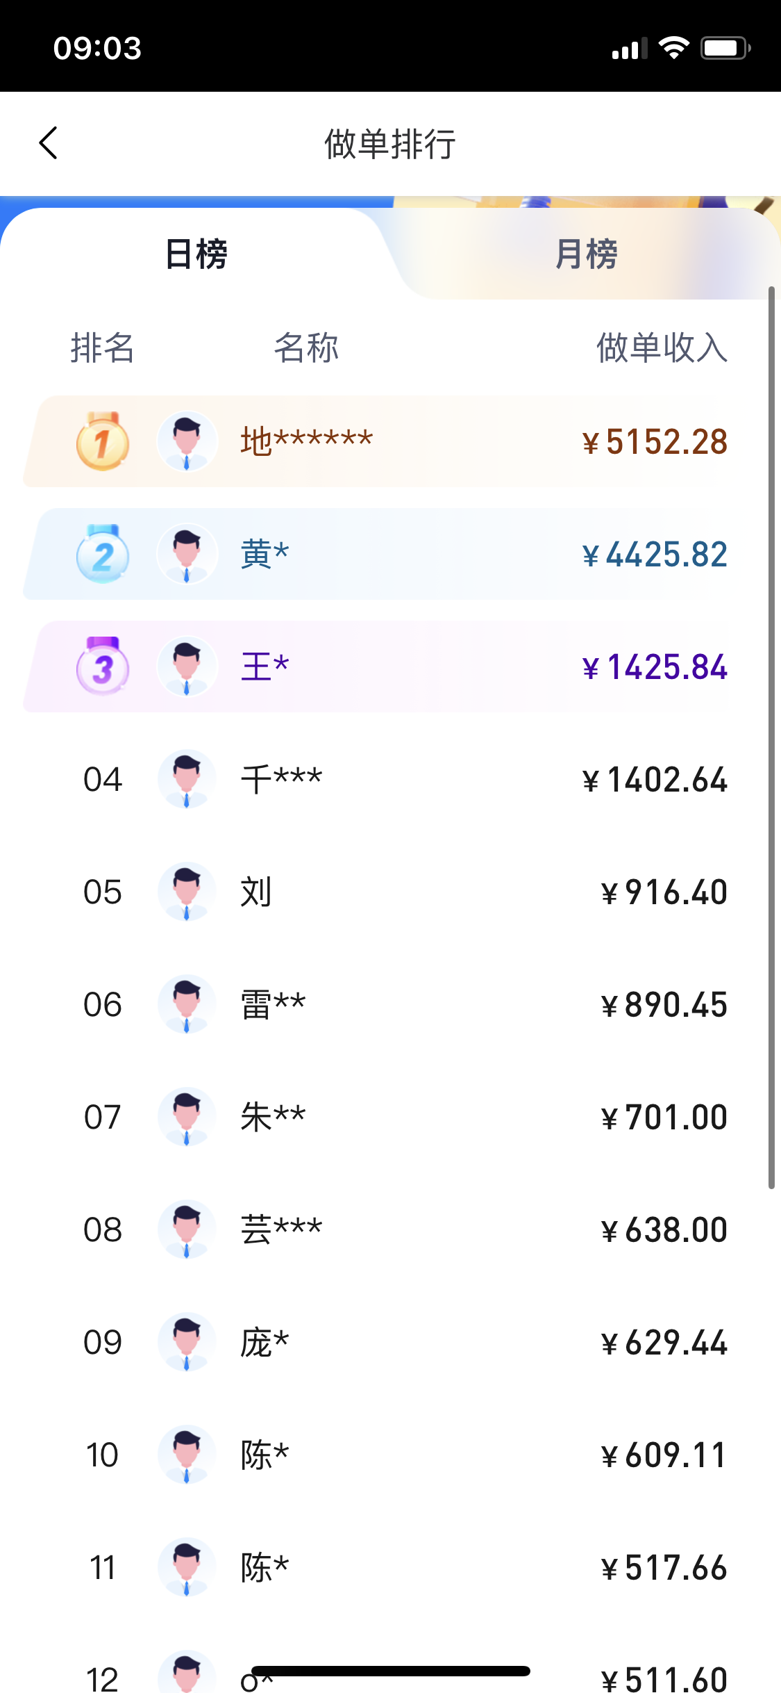Click the 排名 column header
This screenshot has height=1693, width=781.
102,347
